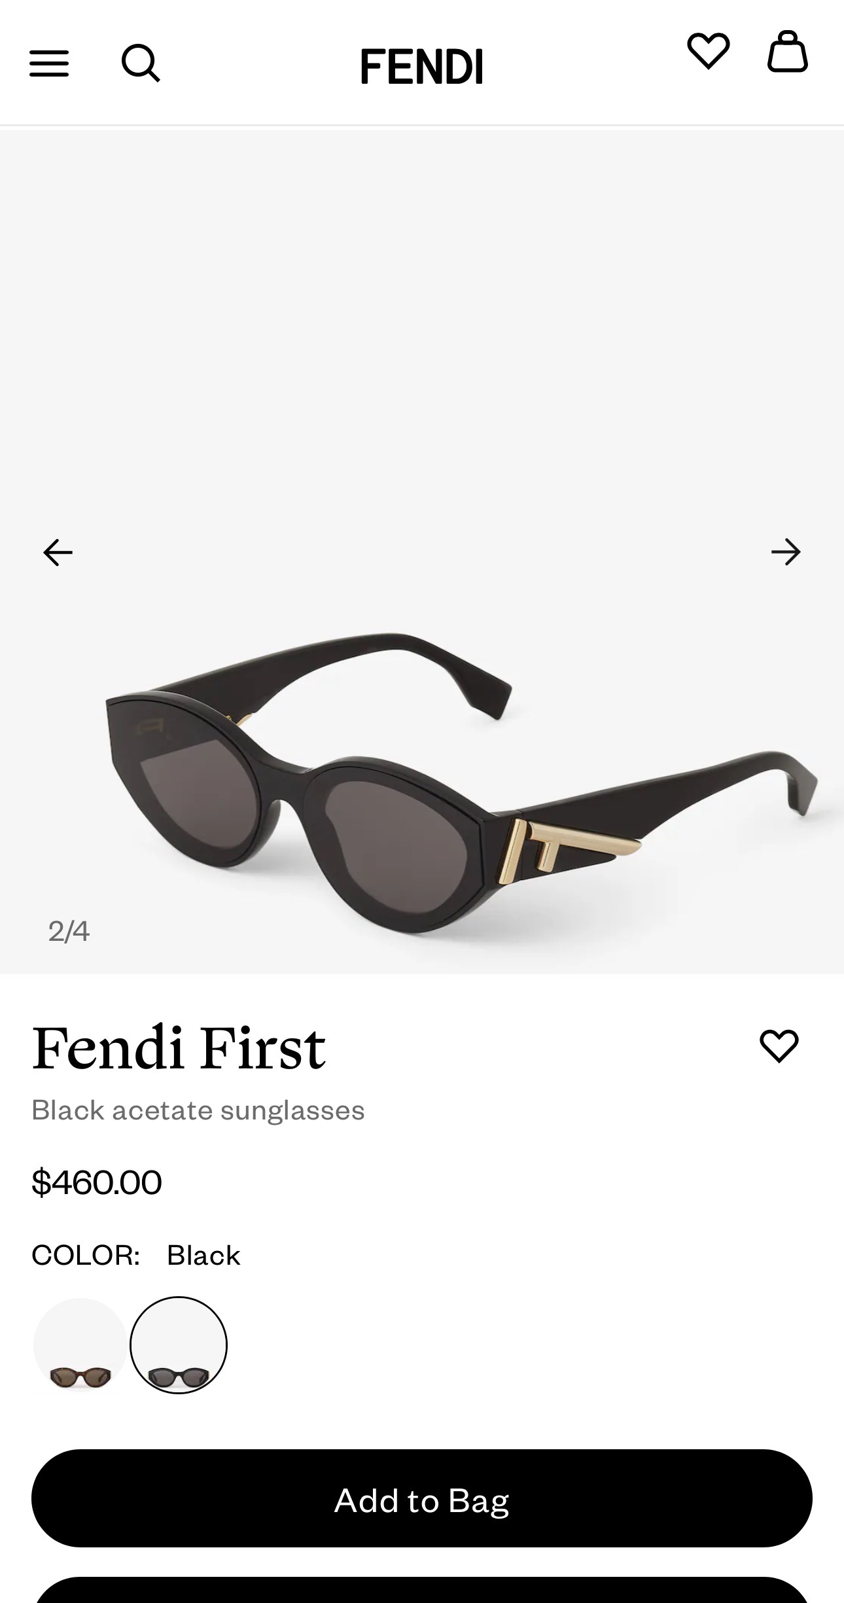Open the wishlist heart in the header
The width and height of the screenshot is (844, 1603).
click(x=708, y=51)
